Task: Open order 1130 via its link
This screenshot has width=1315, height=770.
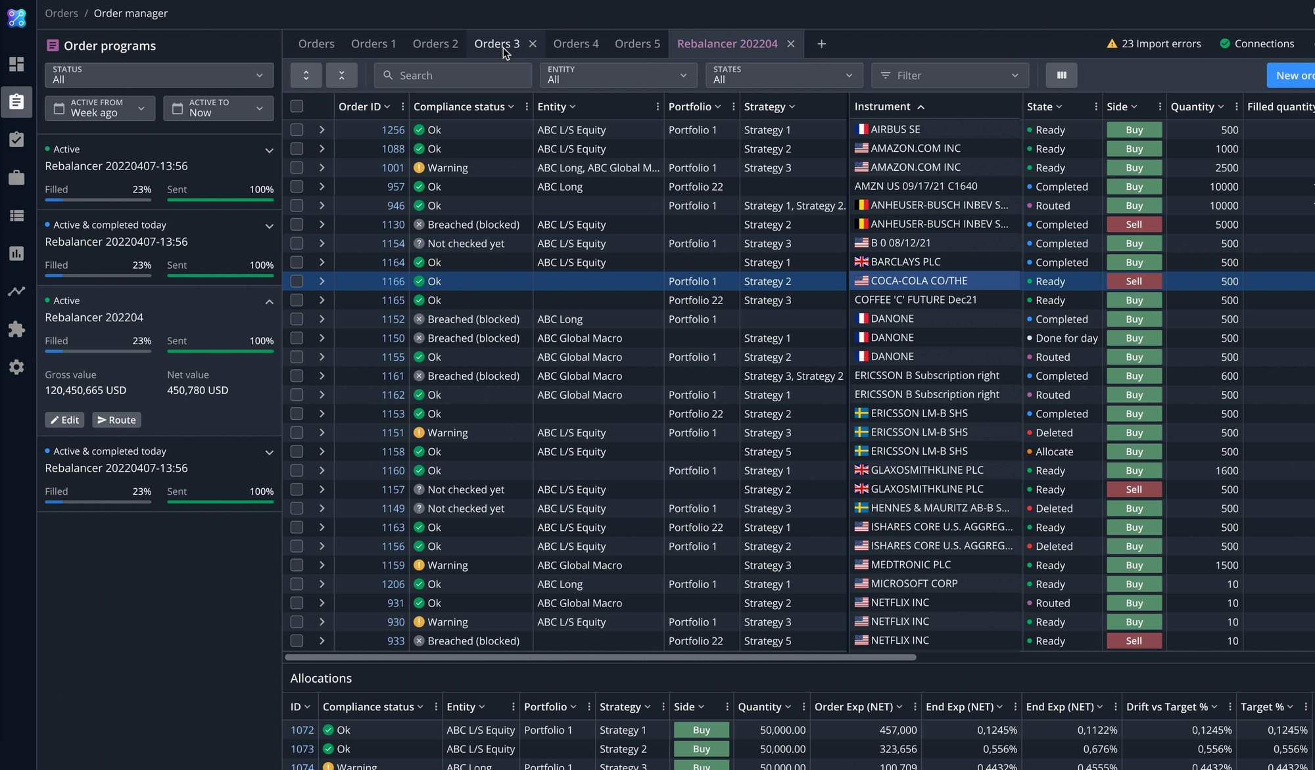Action: (393, 224)
